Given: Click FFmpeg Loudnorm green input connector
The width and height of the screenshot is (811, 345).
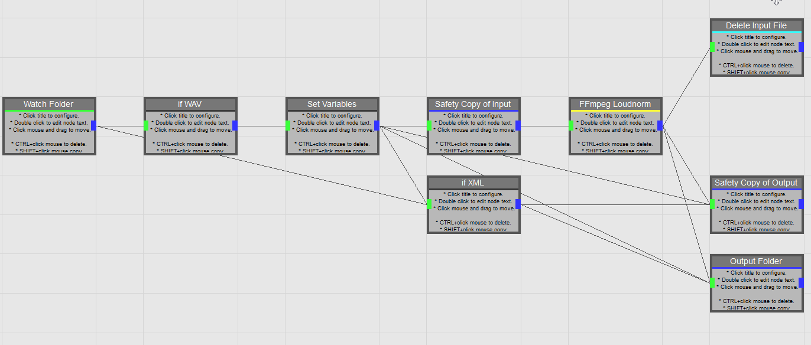Looking at the screenshot, I should click(x=571, y=125).
